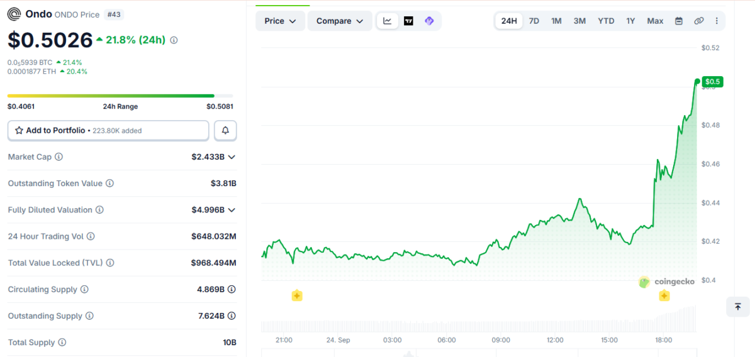Viewport: 755px width, 357px height.
Task: Select the 24H time range
Action: point(509,21)
